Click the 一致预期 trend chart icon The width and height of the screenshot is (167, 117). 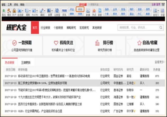point(15,43)
